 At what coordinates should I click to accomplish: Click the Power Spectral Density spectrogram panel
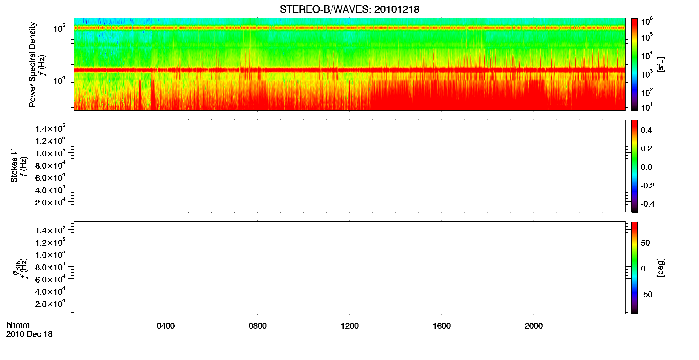349,64
